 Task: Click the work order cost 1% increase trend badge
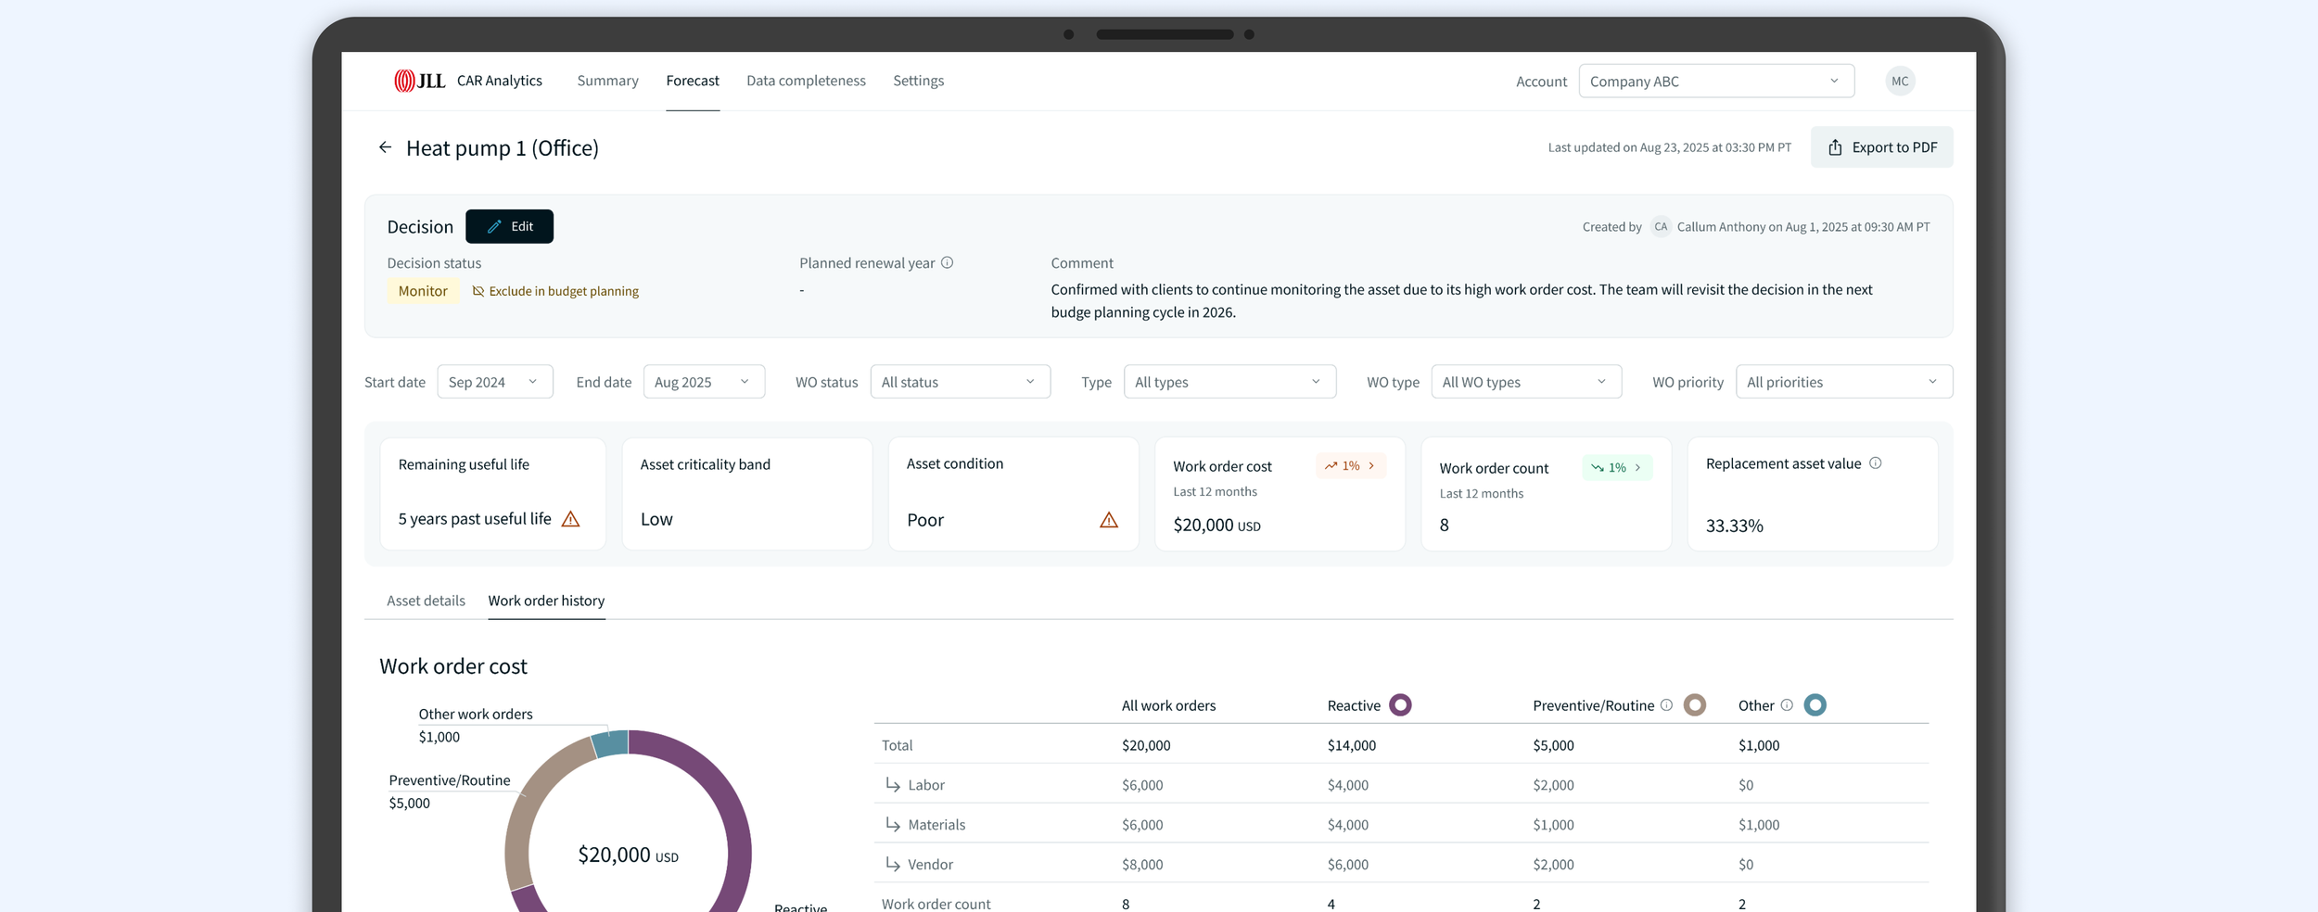1350,465
